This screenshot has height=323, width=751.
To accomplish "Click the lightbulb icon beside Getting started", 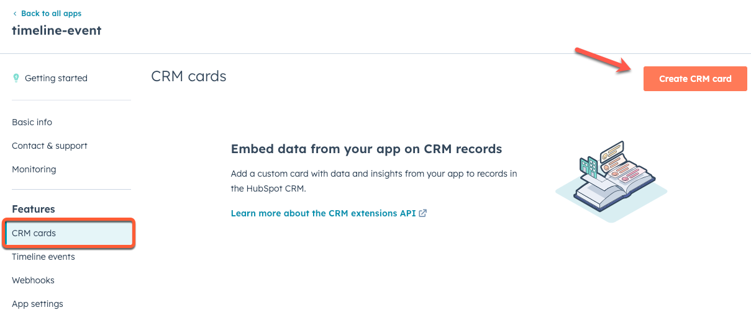I will [16, 78].
